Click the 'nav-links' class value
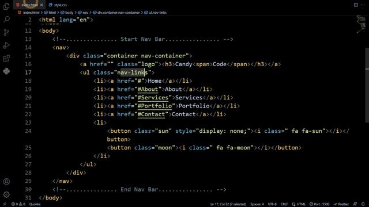The image size is (369, 207). tap(133, 72)
